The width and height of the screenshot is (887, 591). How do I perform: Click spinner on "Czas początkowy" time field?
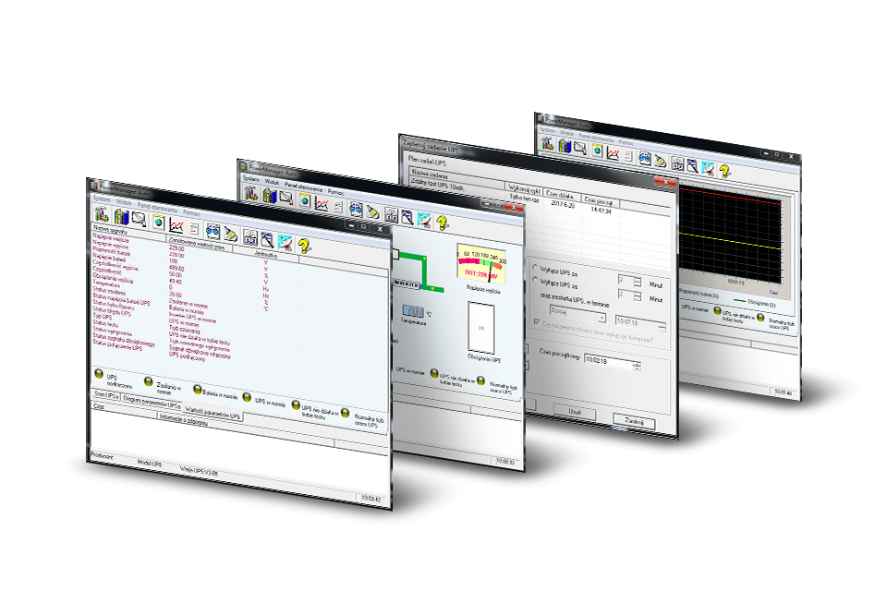point(636,366)
